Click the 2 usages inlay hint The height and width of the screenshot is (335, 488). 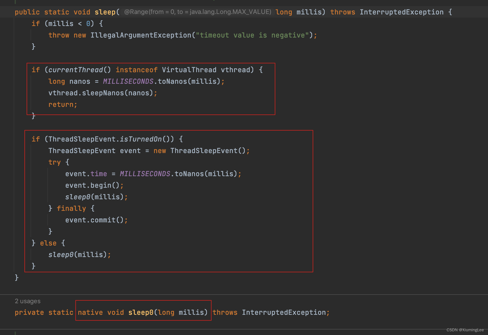tap(27, 301)
